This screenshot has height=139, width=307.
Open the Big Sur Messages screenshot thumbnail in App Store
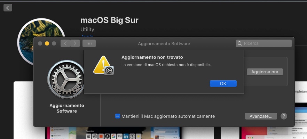click(264, 133)
